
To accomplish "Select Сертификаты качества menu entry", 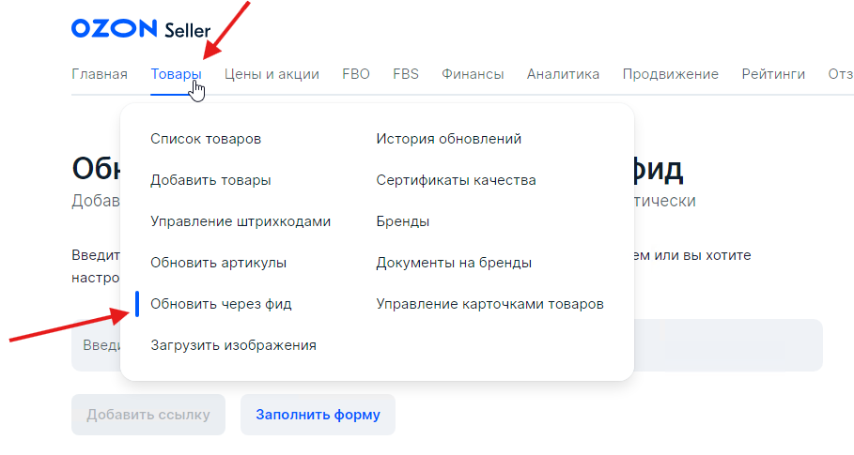I will point(456,180).
